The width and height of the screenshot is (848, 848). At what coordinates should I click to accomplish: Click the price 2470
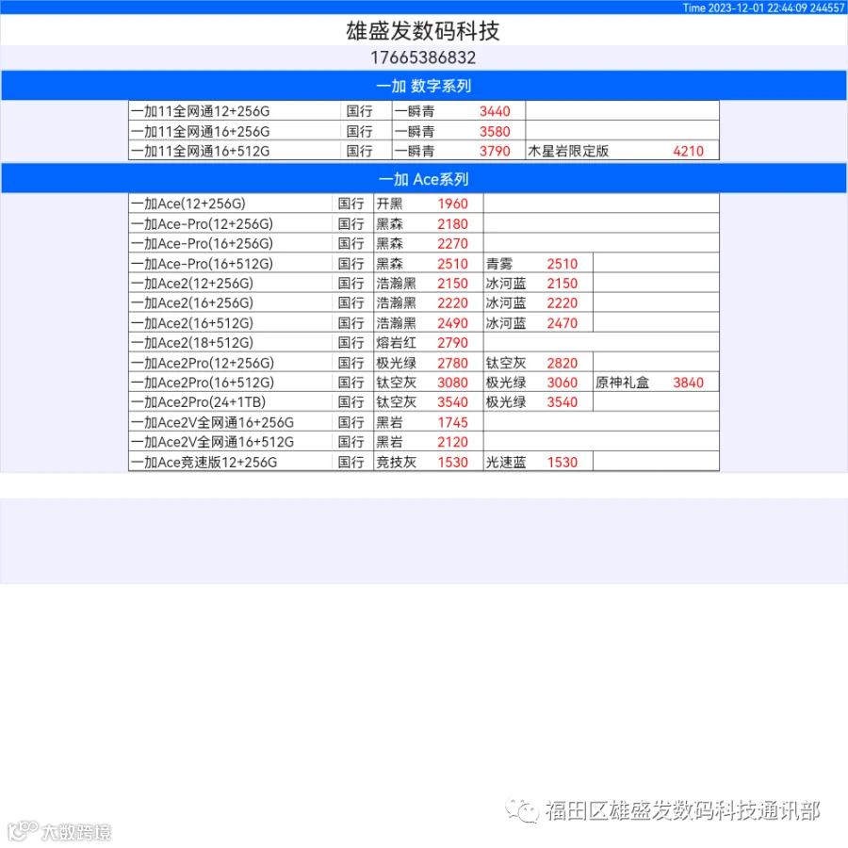[563, 323]
